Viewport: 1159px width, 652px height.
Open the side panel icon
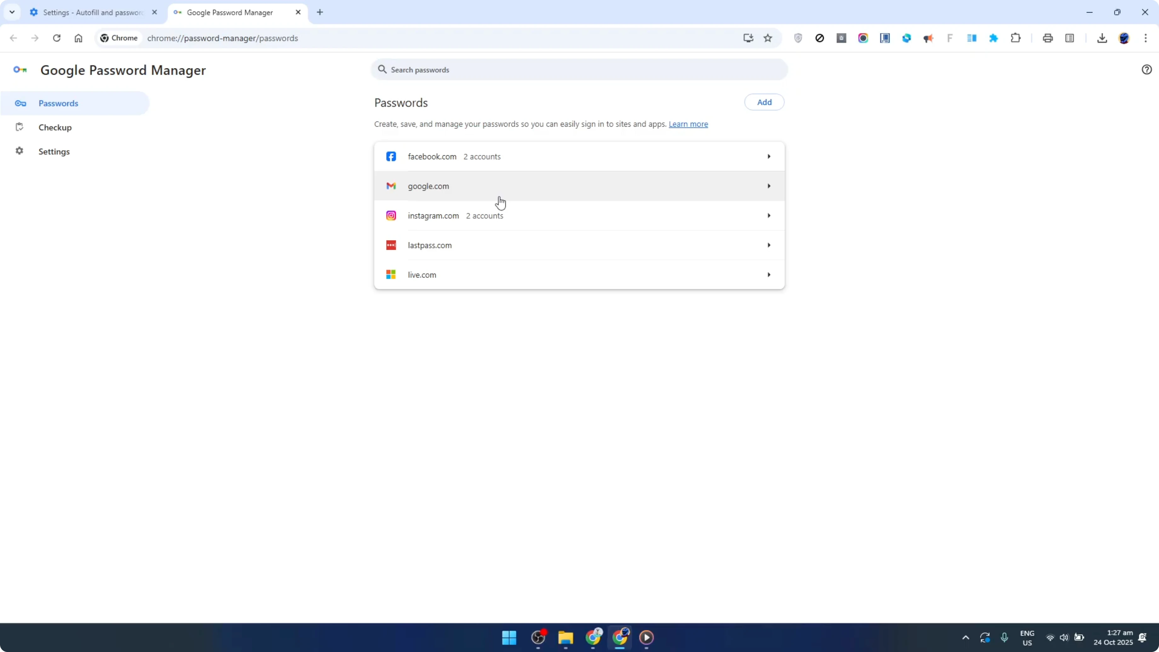pyautogui.click(x=1070, y=38)
